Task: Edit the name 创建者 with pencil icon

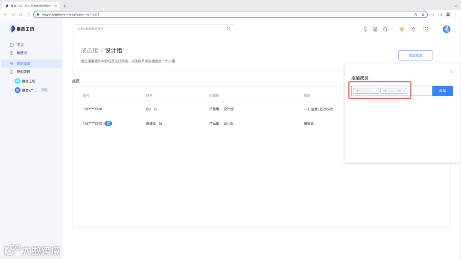Action: point(160,124)
